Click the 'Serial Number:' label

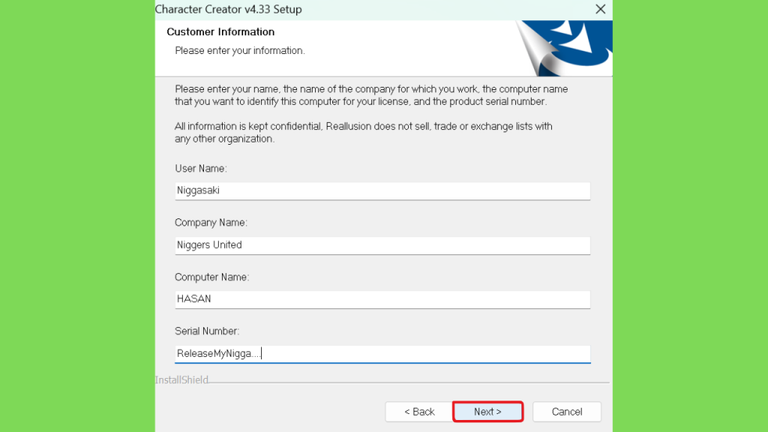click(x=207, y=331)
